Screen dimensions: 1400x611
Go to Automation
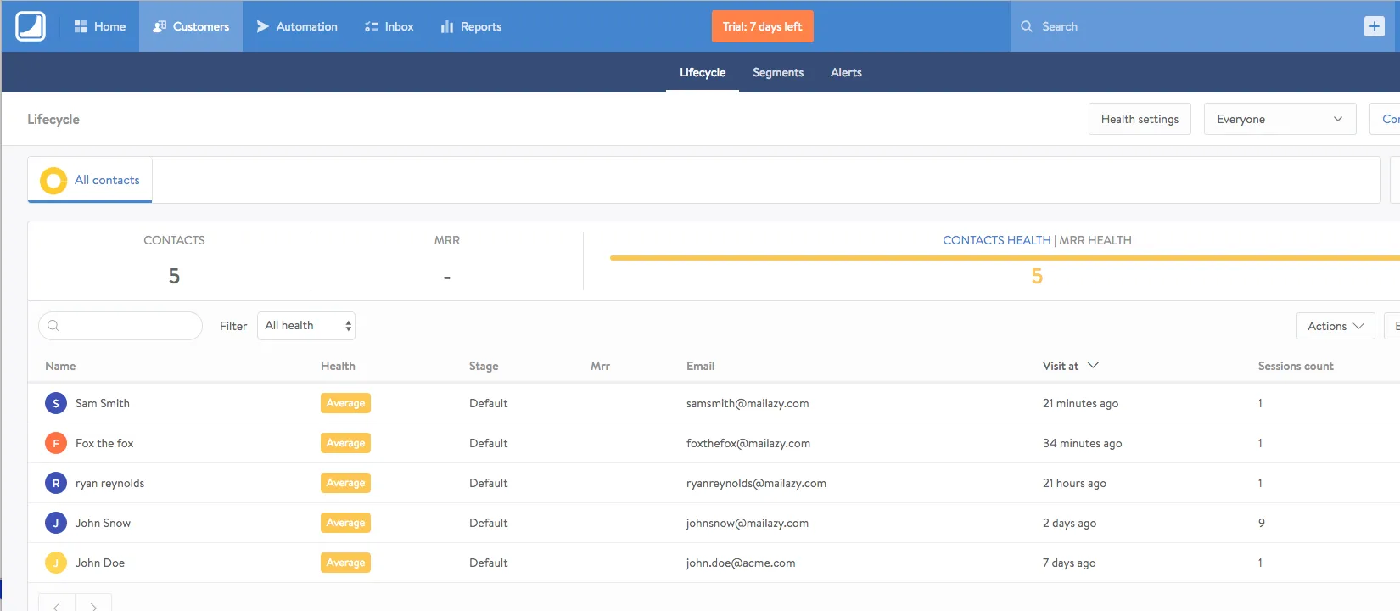click(297, 26)
